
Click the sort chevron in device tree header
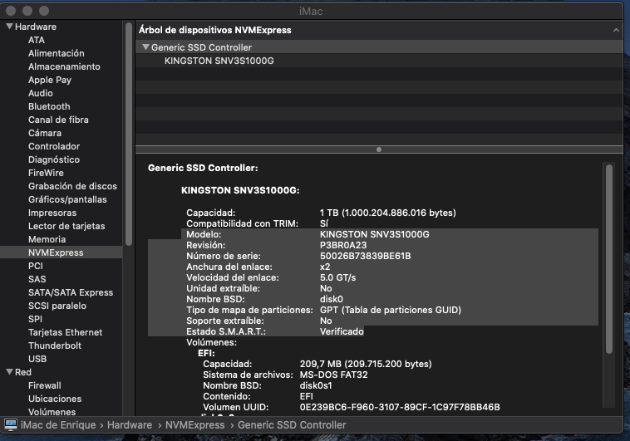pos(616,30)
